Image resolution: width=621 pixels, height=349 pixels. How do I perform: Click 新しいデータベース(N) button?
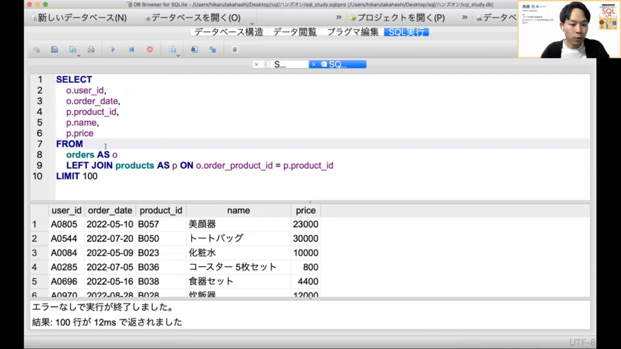tap(78, 18)
